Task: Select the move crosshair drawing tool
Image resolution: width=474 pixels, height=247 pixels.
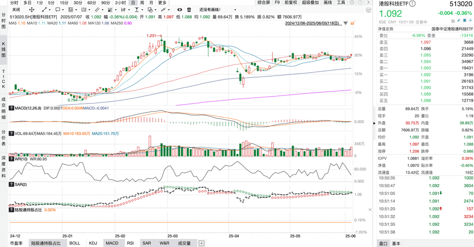Action: [31, 10]
